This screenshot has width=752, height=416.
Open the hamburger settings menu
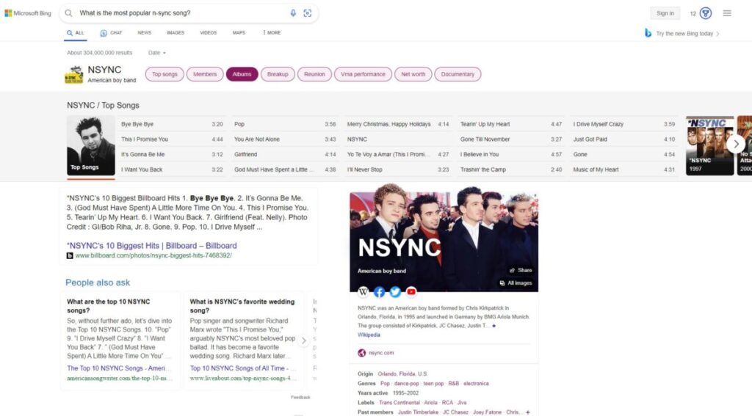[x=727, y=13]
